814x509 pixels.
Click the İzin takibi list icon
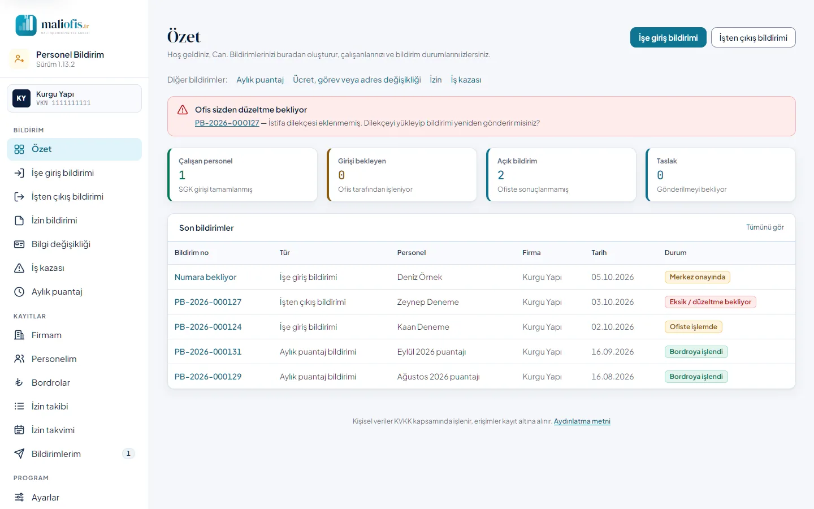click(x=19, y=407)
